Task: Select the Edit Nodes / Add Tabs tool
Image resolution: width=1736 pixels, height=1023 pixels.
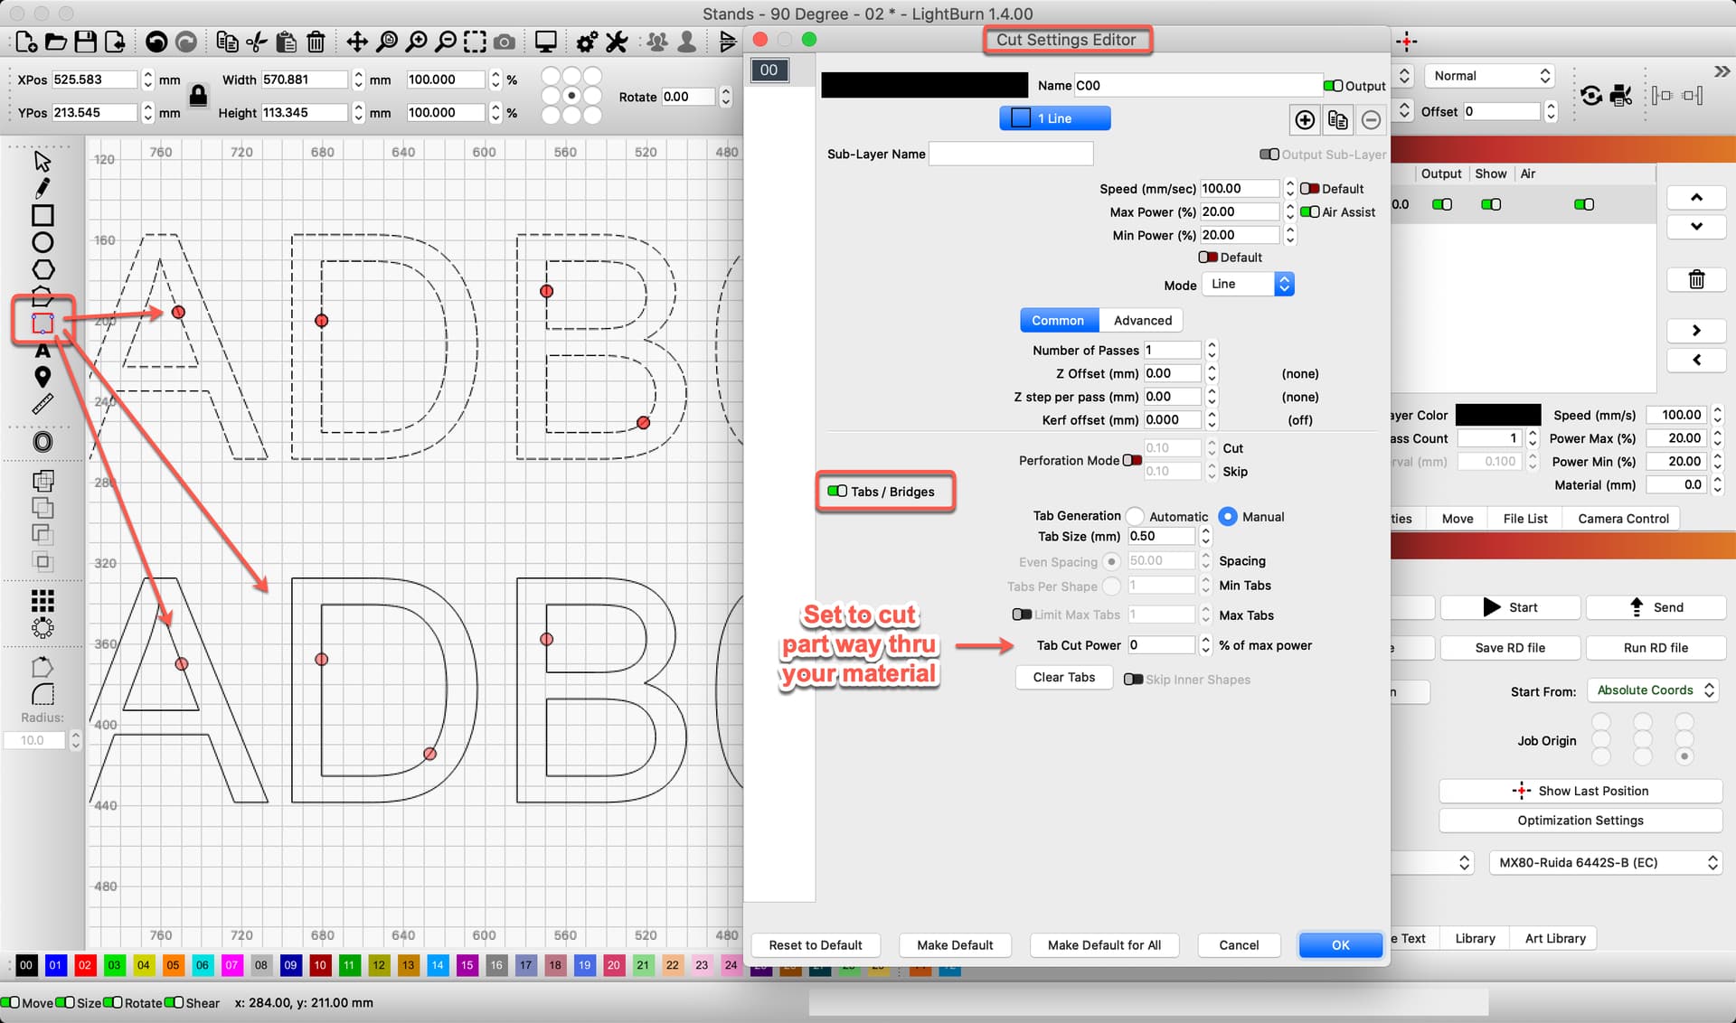Action: pyautogui.click(x=42, y=323)
